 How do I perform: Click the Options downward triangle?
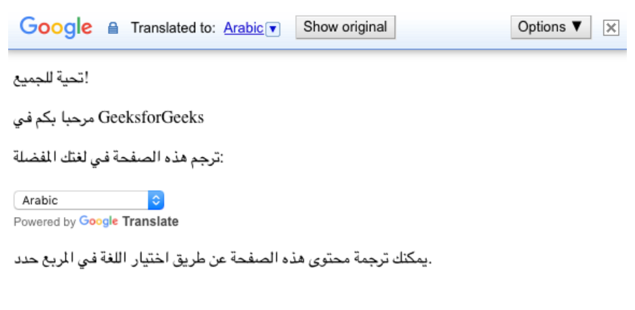coord(577,27)
